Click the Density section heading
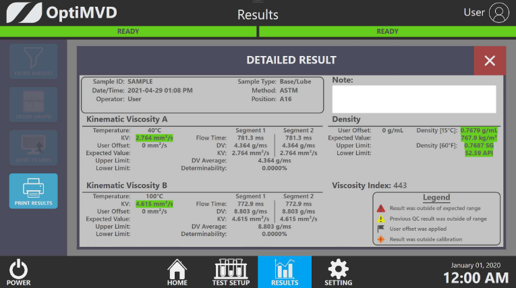This screenshot has height=288, width=516. pos(346,119)
